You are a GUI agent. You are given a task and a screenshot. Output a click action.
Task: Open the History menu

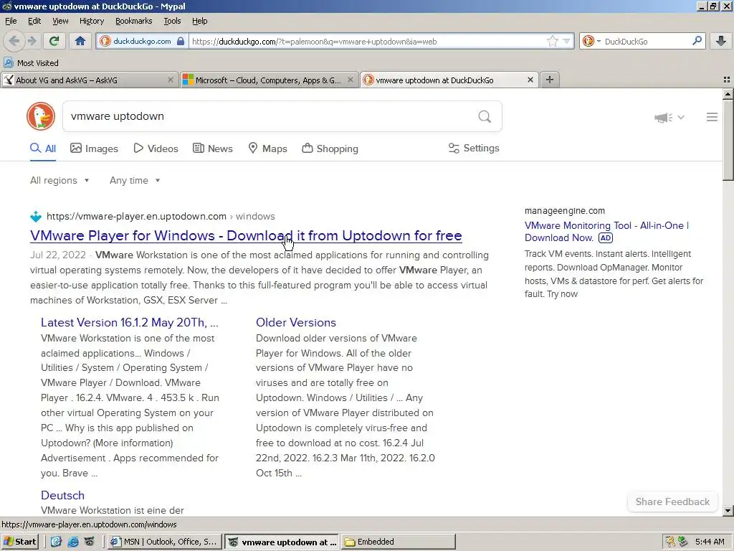coord(91,21)
